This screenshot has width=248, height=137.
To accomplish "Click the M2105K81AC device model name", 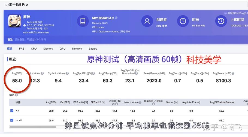I will tap(103, 18).
